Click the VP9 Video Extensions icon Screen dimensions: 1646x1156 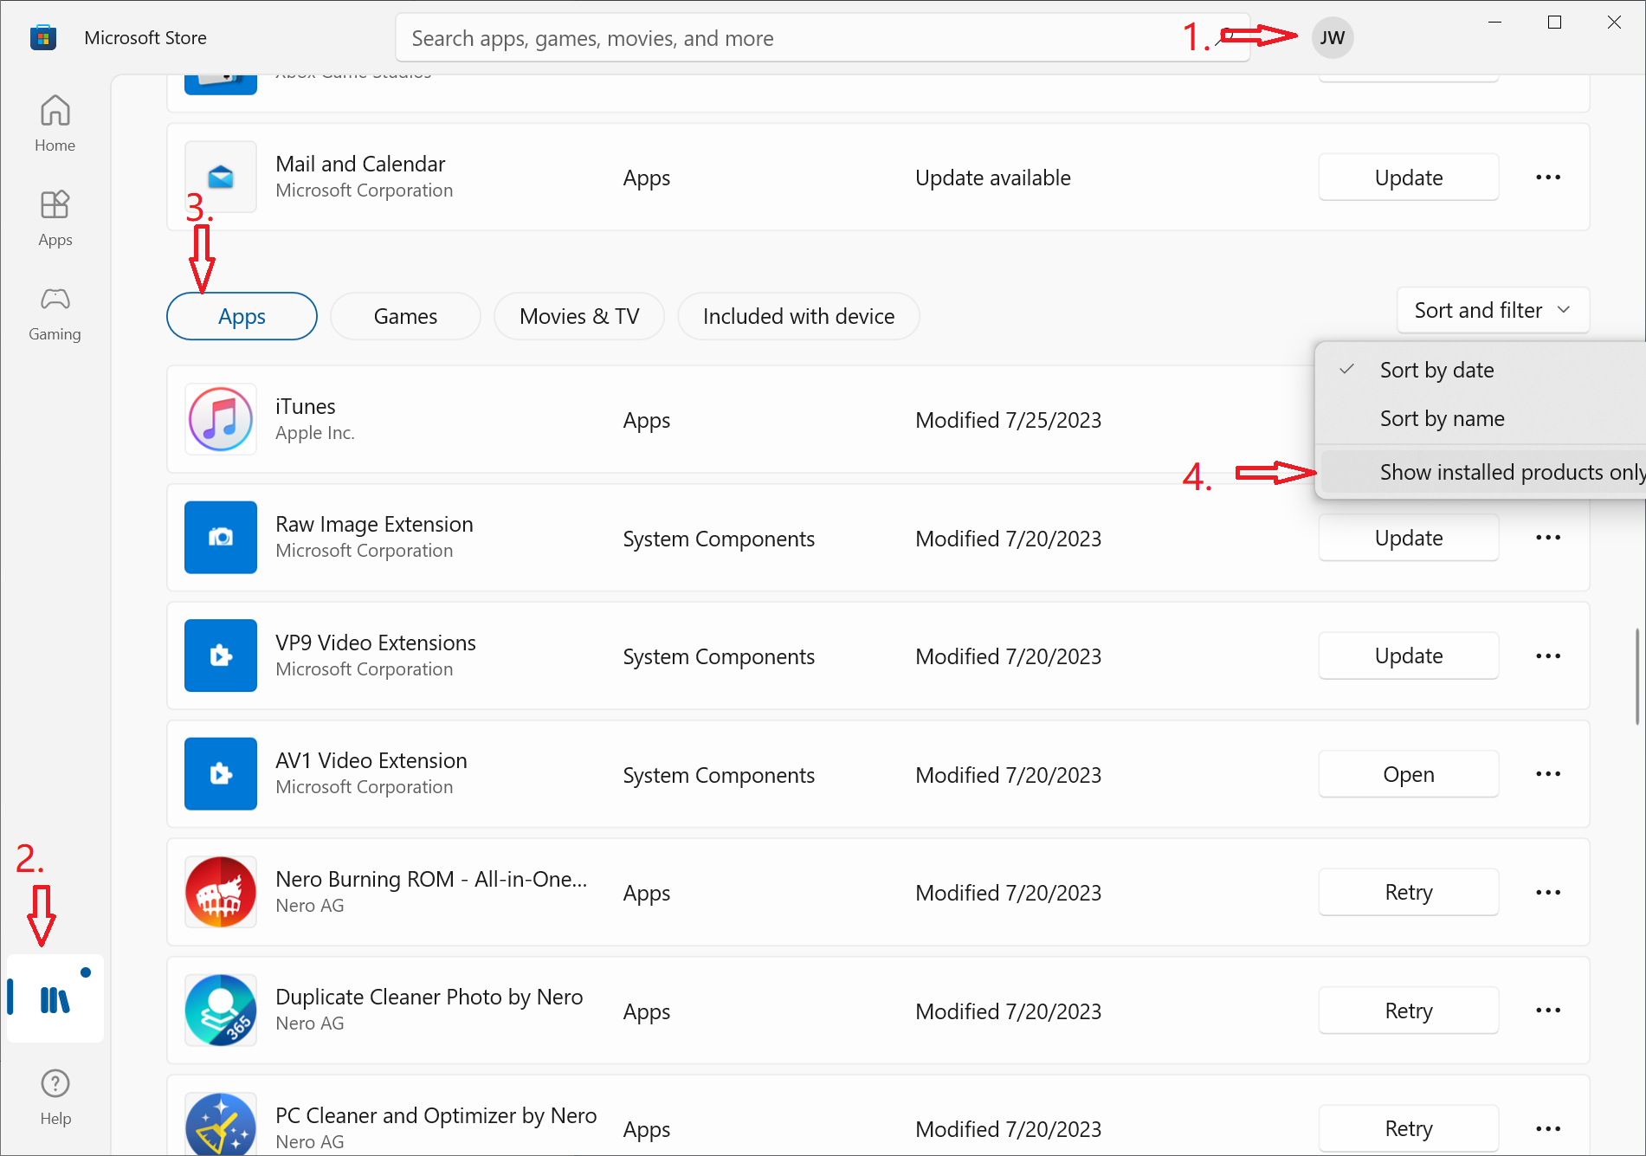221,655
